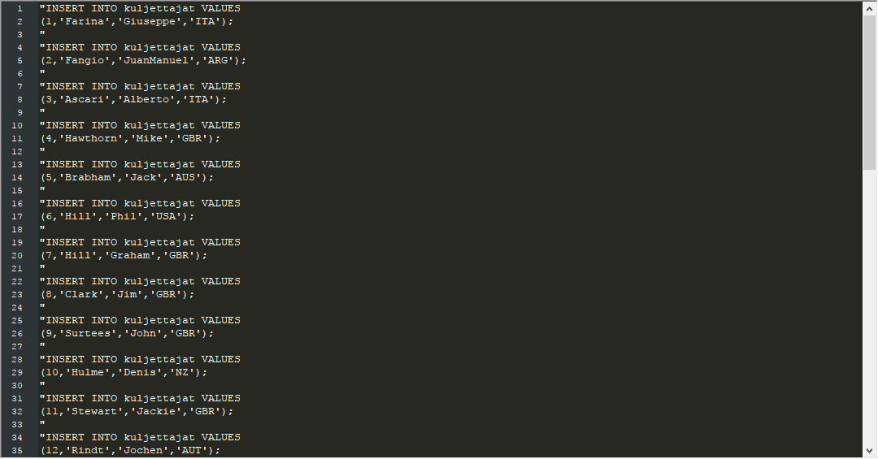This screenshot has height=459, width=878.
Task: Click 'Jackie' on line 32
Action: [x=156, y=411]
